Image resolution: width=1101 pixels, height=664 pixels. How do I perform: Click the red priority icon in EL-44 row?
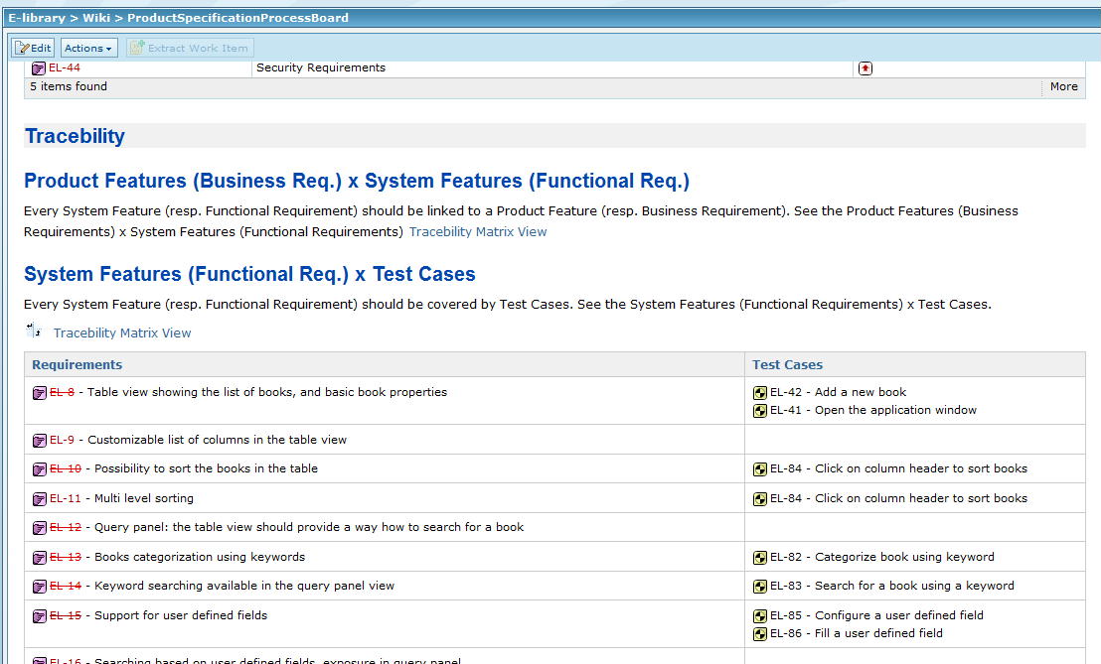click(865, 68)
